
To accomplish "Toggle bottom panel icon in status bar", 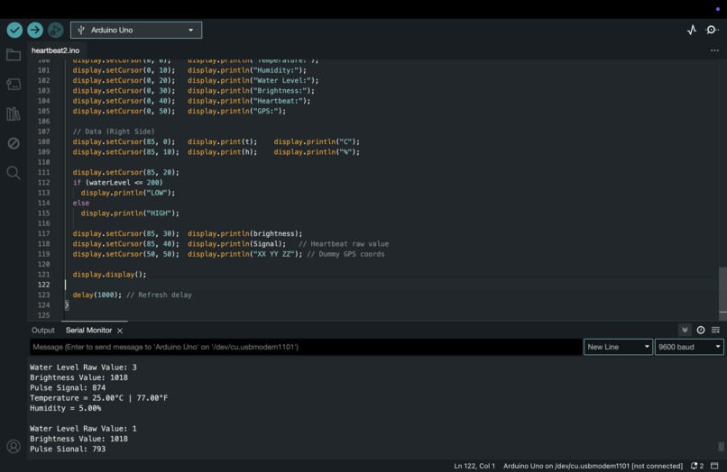I will pos(714,466).
